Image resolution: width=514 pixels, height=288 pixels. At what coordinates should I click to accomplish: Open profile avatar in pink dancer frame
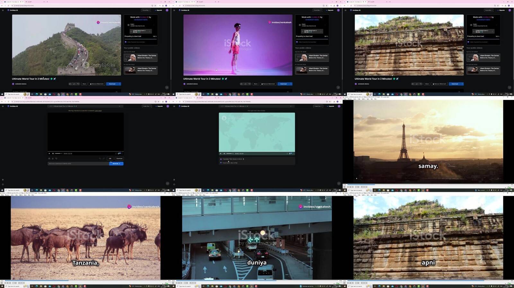pyautogui.click(x=338, y=10)
